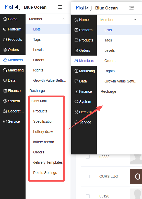Open Points Settings menu entry
This screenshot has width=142, height=199.
point(45,173)
